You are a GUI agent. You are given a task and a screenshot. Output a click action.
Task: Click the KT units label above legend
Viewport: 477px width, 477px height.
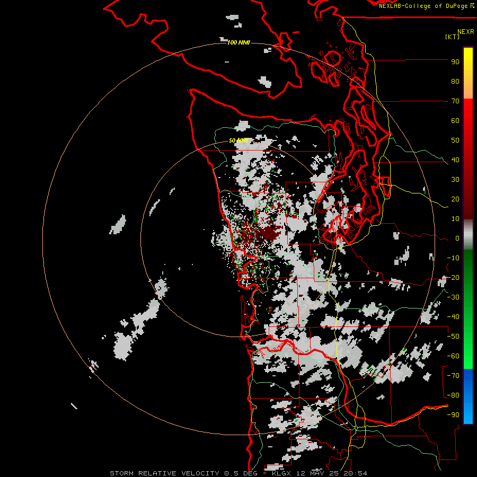453,37
